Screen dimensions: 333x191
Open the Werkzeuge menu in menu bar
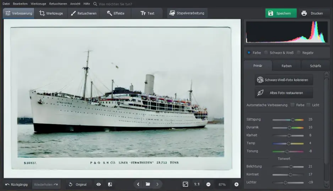point(38,4)
